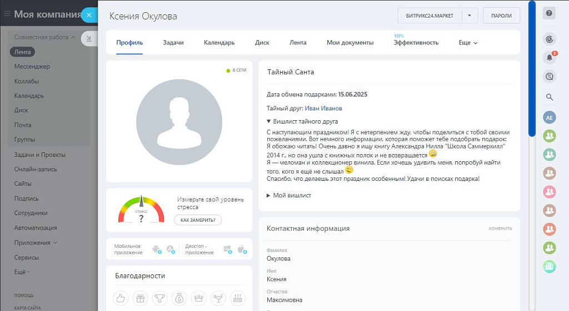This screenshot has width=569, height=311.
Task: Expand the "Мой вишлист" section
Action: pyautogui.click(x=289, y=195)
